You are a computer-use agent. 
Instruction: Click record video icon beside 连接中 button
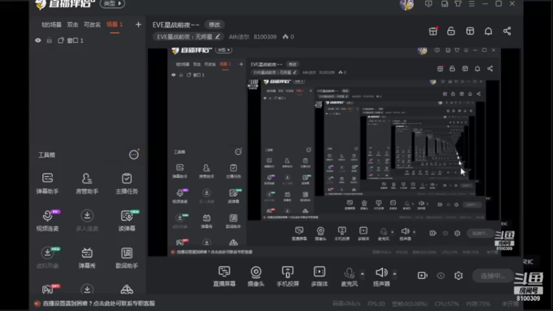pos(422,275)
